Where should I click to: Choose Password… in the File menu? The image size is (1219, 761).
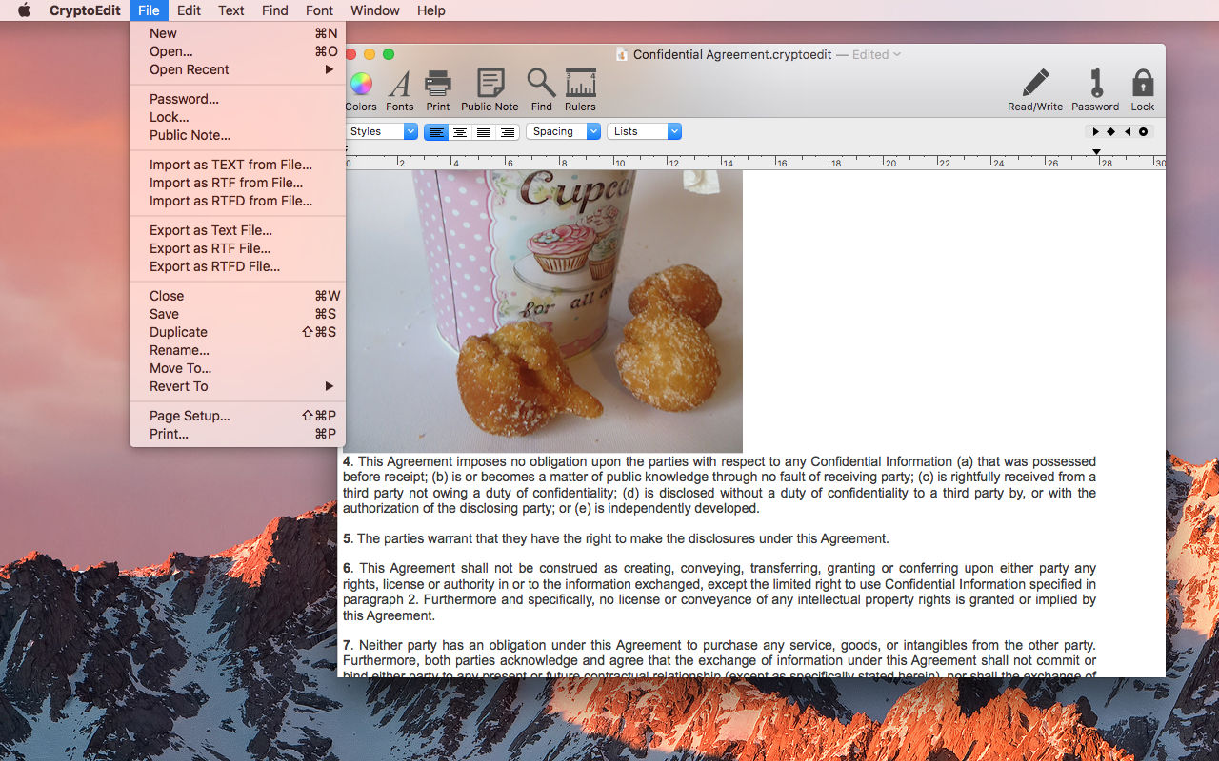237,99
